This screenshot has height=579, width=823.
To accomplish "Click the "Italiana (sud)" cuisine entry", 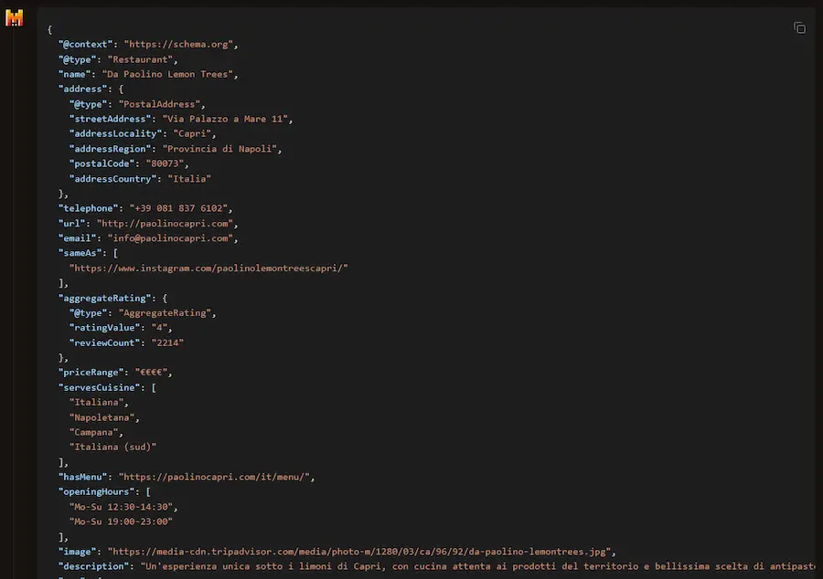I will pos(112,447).
